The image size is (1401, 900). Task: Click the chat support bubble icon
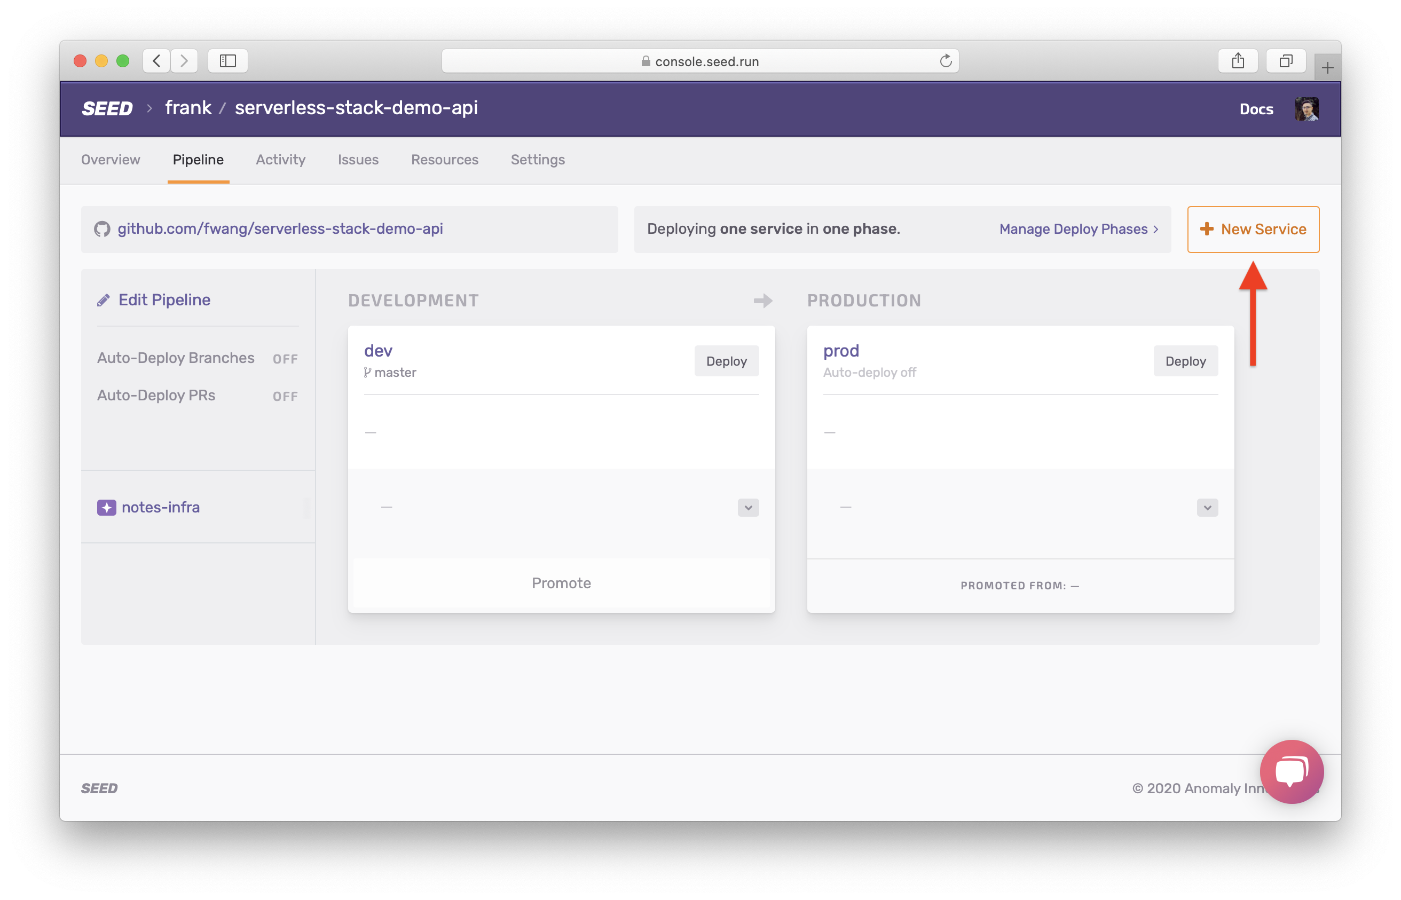[1291, 772]
